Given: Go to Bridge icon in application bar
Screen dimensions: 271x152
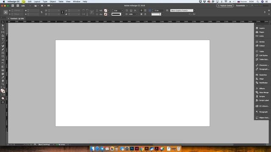Looking at the screenshot, I should click(x=13, y=5).
